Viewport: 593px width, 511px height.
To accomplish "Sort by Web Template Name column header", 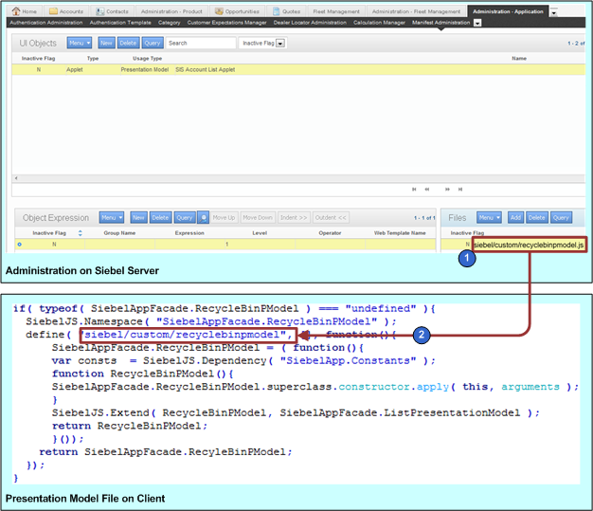I will point(400,233).
